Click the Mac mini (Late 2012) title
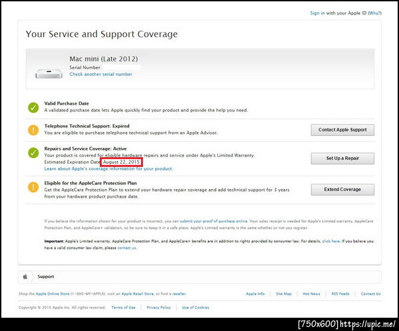Image resolution: width=399 pixels, height=331 pixels. point(104,59)
